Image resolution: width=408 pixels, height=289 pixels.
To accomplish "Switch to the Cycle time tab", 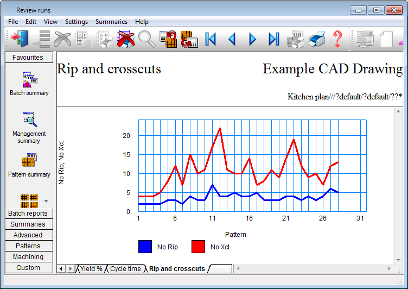I will click(125, 269).
